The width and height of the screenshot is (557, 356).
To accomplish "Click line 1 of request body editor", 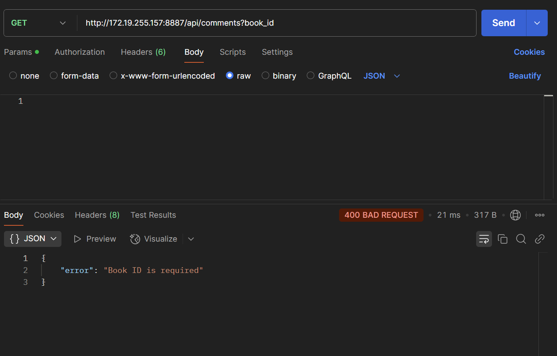I will pyautogui.click(x=283, y=101).
